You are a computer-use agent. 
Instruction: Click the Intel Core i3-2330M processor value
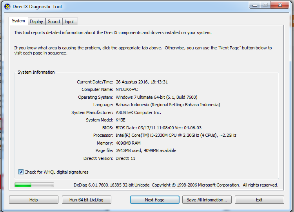pos(176,135)
